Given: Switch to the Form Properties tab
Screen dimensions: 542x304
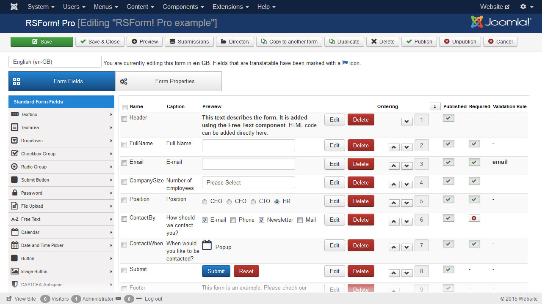Looking at the screenshot, I should click(x=169, y=81).
